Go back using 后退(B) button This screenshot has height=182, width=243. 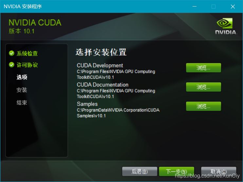(140, 172)
